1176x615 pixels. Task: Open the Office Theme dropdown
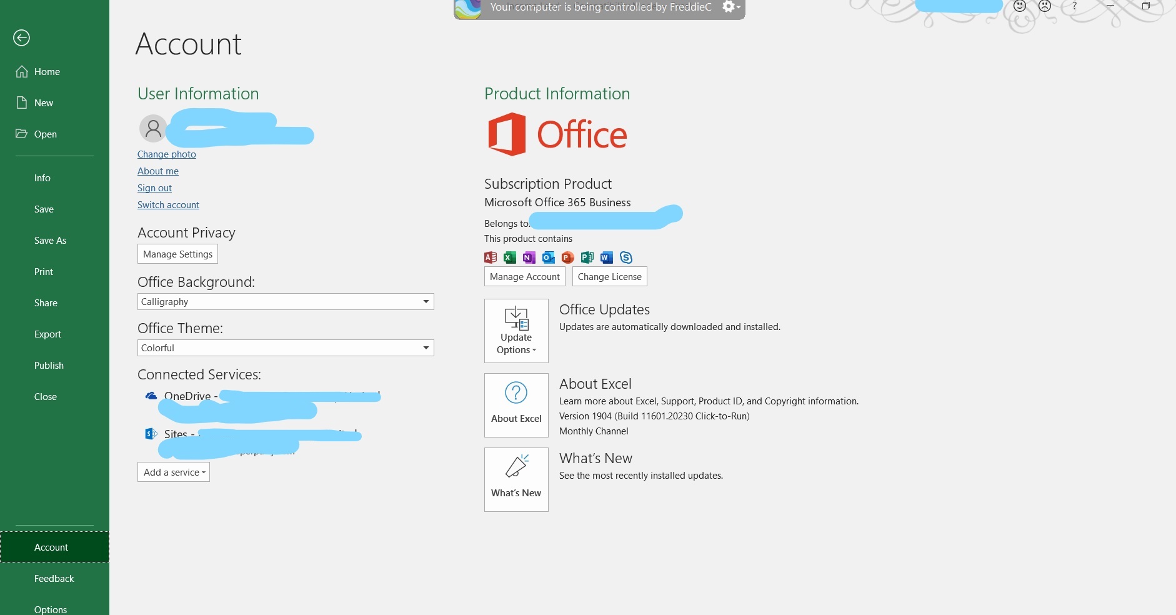[x=286, y=348]
